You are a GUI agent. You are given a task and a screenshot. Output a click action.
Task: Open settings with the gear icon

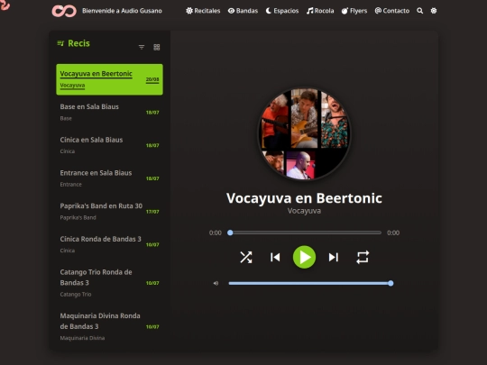click(434, 11)
